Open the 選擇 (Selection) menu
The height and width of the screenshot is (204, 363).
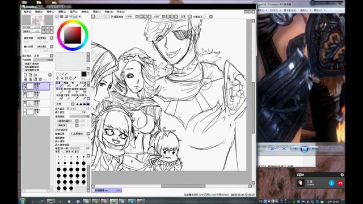point(74,11)
